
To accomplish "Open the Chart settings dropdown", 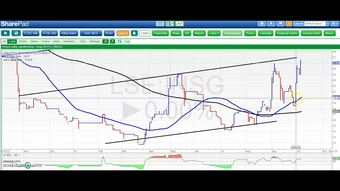I will click(45, 41).
